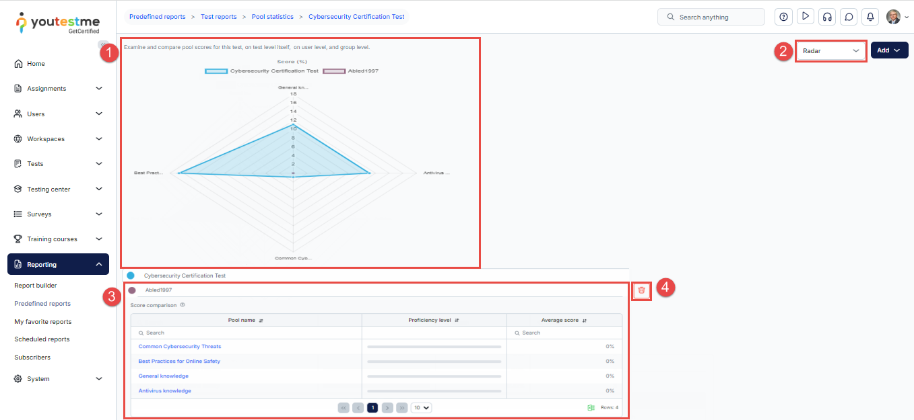Screen dimensions: 914x420
Task: Click the Average score search field
Action: (564, 333)
